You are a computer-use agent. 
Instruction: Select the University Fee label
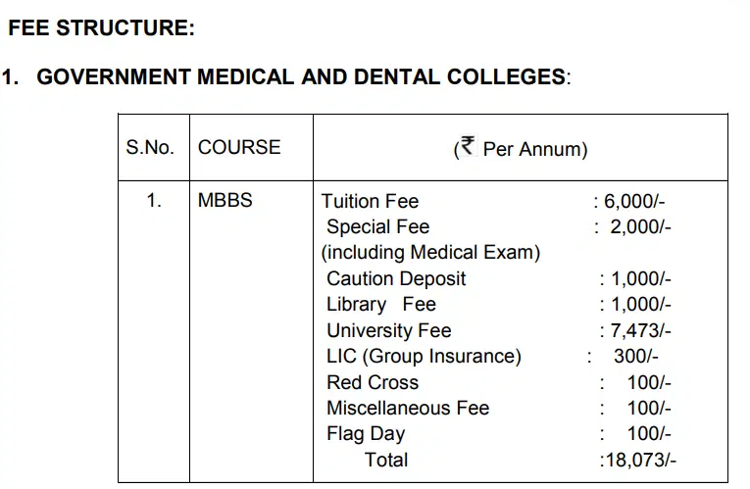point(389,331)
